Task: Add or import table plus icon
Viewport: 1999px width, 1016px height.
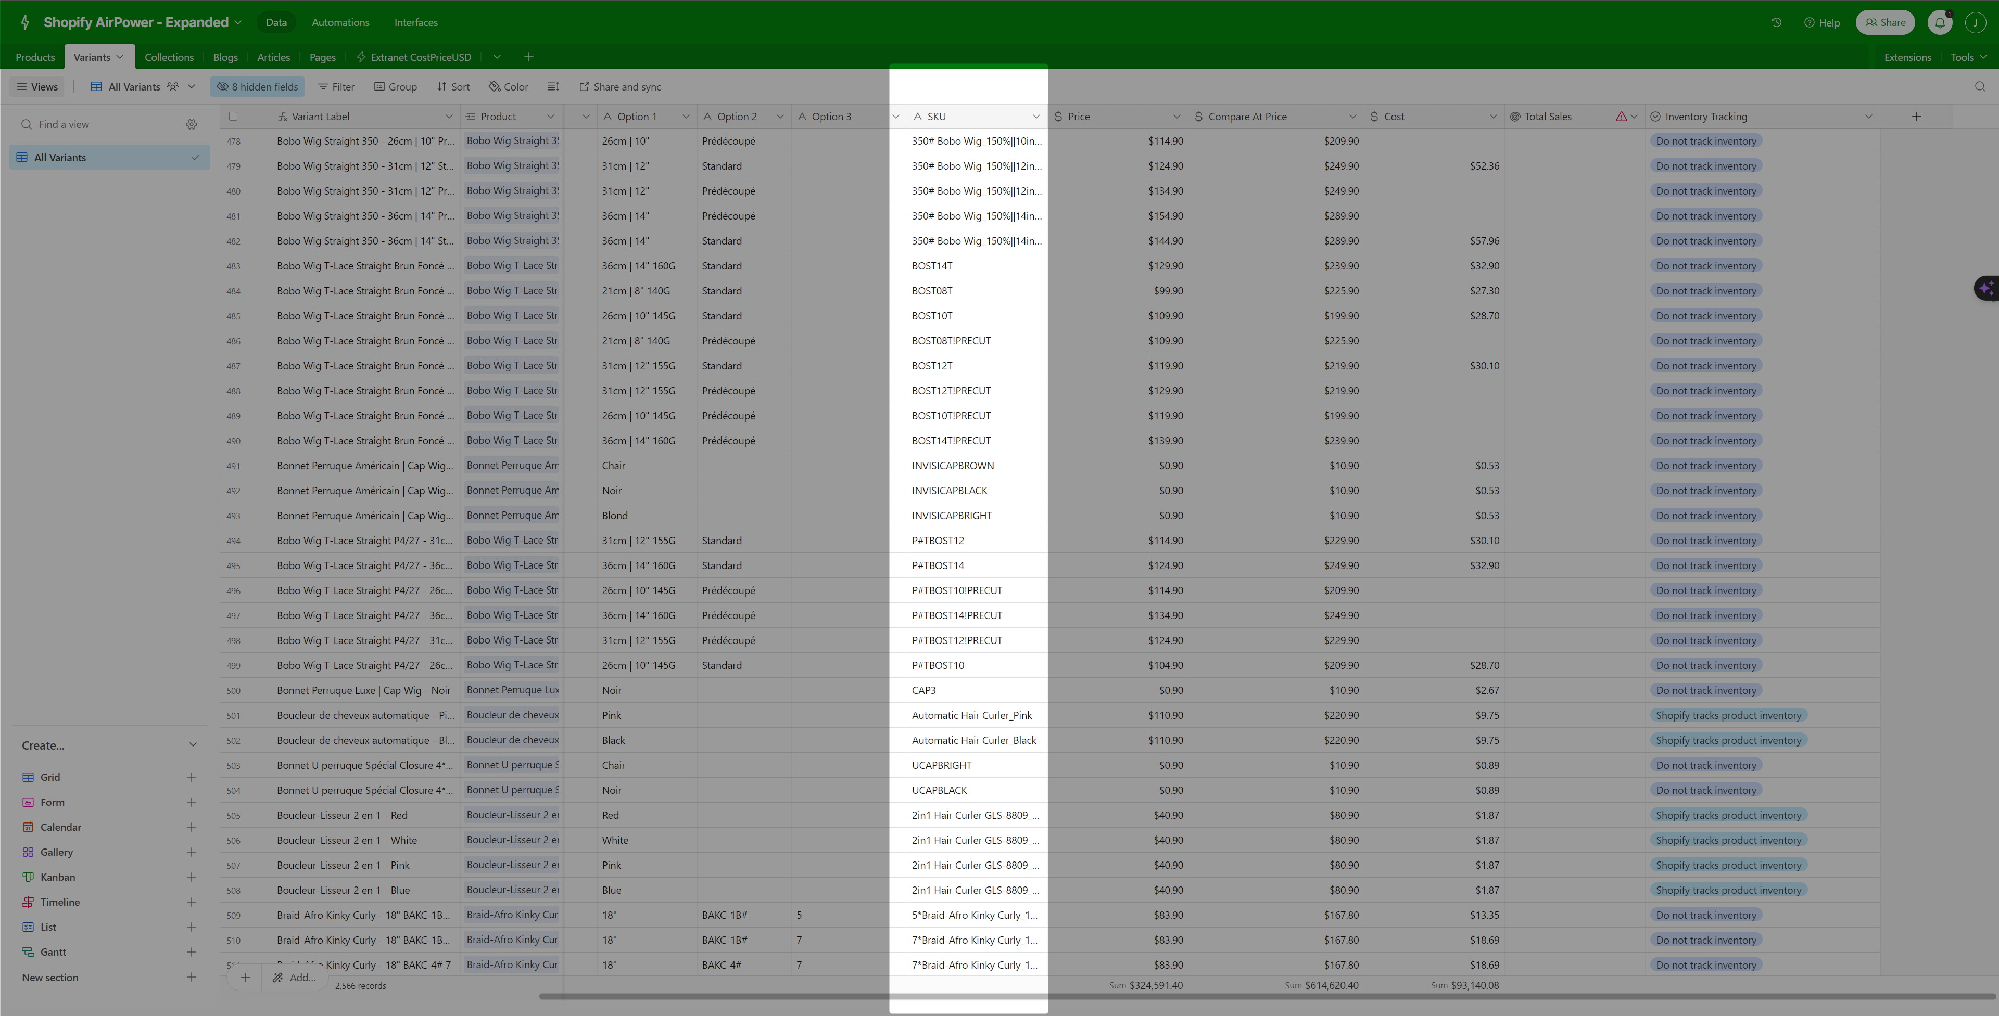Action: pos(528,57)
